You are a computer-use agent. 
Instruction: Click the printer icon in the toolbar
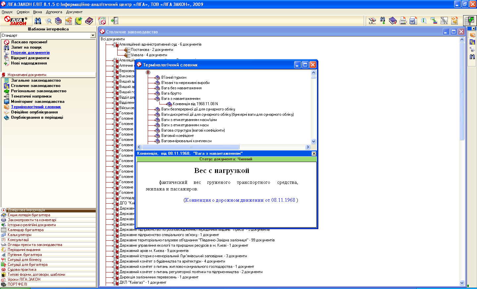[x=403, y=21]
